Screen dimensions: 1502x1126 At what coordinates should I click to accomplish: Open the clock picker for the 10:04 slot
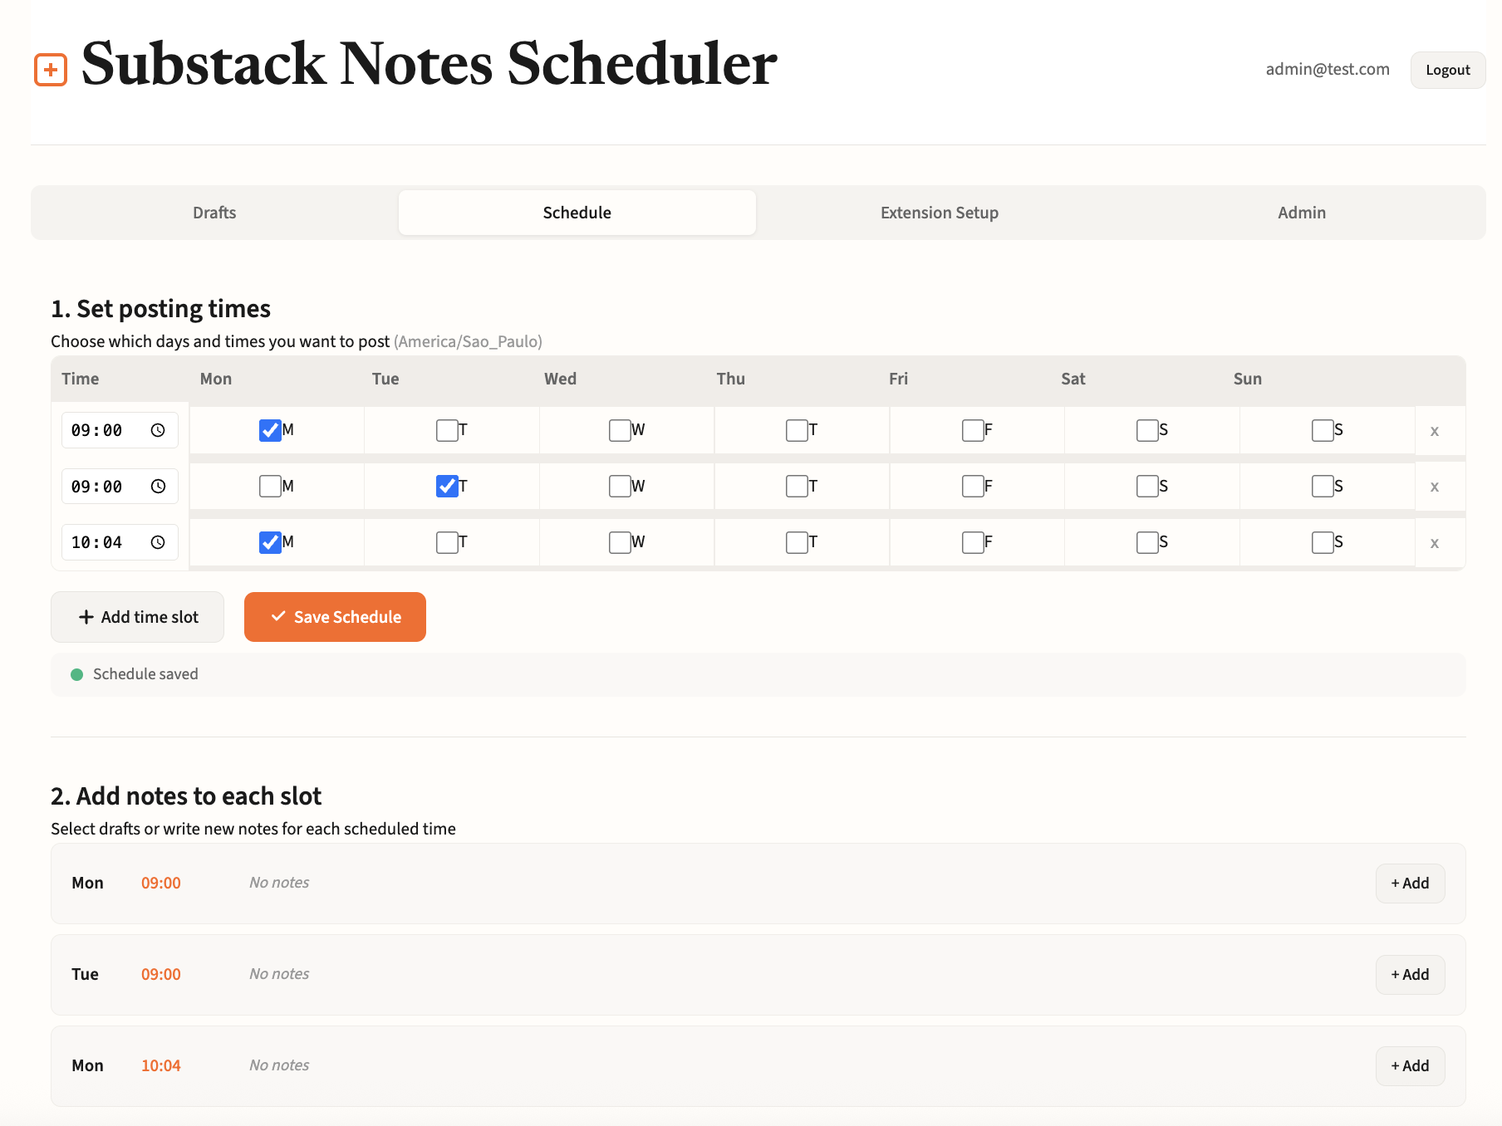(158, 542)
